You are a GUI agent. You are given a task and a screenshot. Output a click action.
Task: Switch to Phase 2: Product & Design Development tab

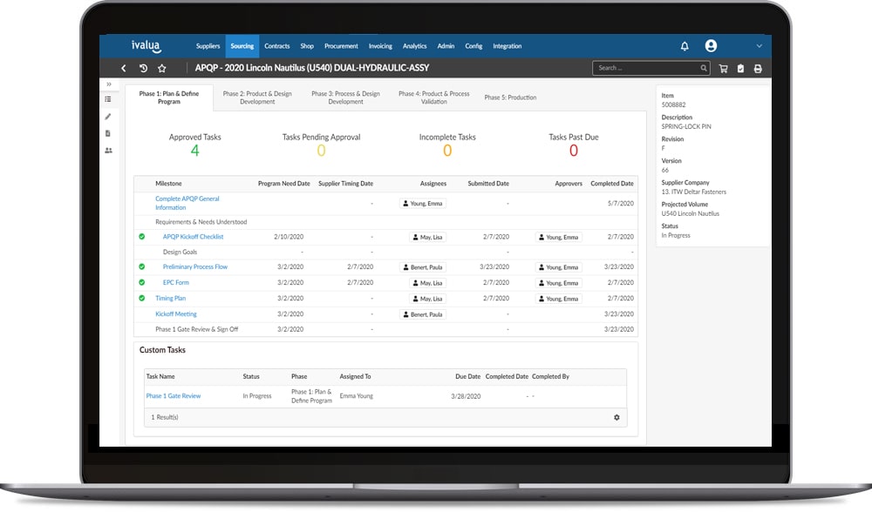[257, 98]
